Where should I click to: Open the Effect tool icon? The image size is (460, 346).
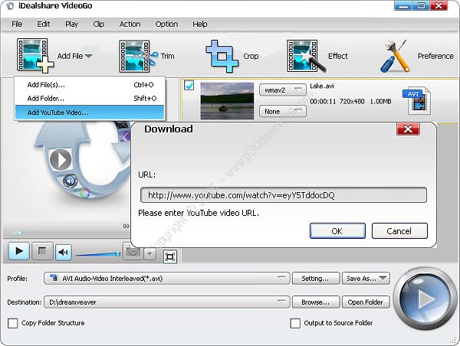[x=305, y=56]
